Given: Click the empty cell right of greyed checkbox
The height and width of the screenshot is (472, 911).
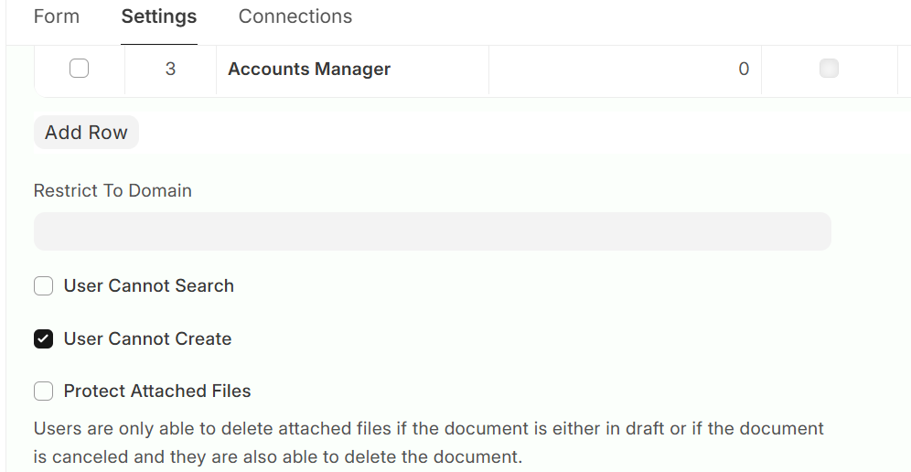Looking at the screenshot, I should pos(904,69).
